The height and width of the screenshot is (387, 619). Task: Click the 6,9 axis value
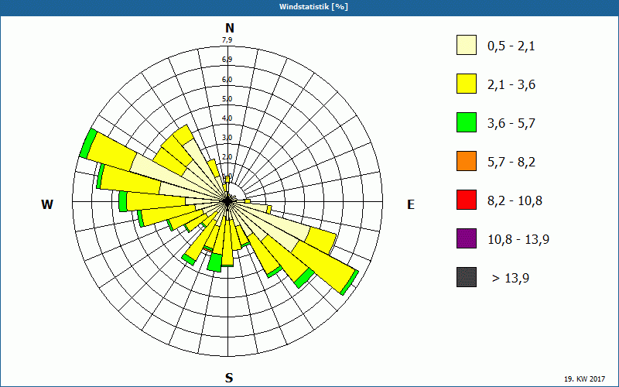pyautogui.click(x=227, y=60)
